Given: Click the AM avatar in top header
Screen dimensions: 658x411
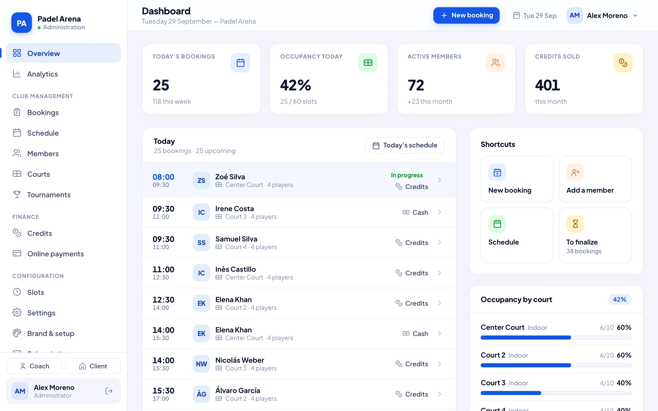Looking at the screenshot, I should (x=574, y=15).
